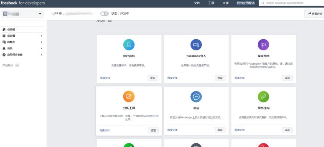
Task: Expand the 快讯 submenu arrow
Action: click(x=41, y=49)
